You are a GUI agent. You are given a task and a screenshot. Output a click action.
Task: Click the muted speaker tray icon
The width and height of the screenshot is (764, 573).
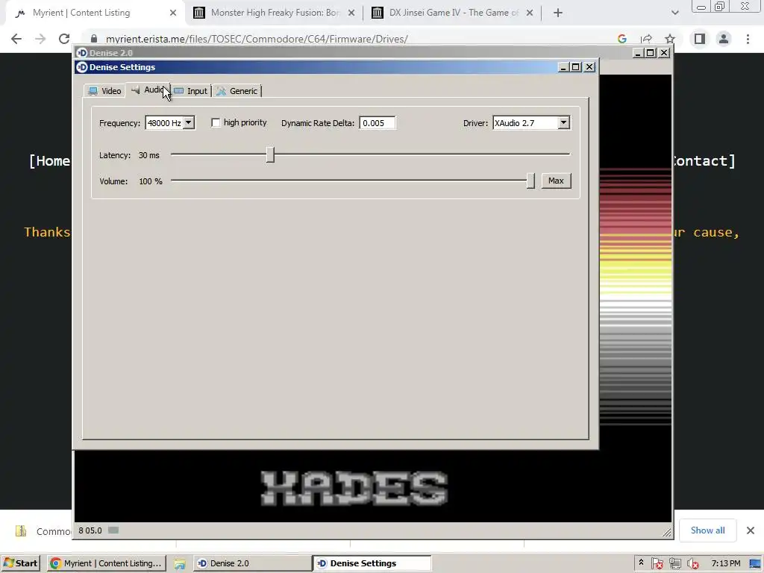point(692,564)
